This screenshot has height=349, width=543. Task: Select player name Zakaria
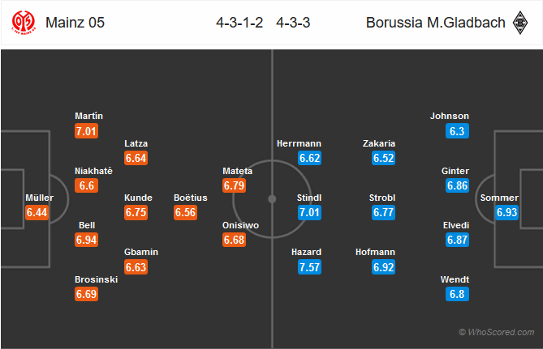[379, 143]
